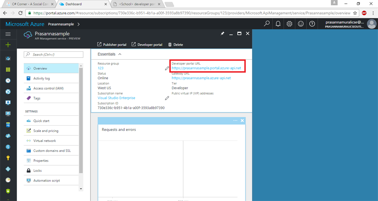Click Prasannasample in the breadcrumb

(x=61, y=24)
